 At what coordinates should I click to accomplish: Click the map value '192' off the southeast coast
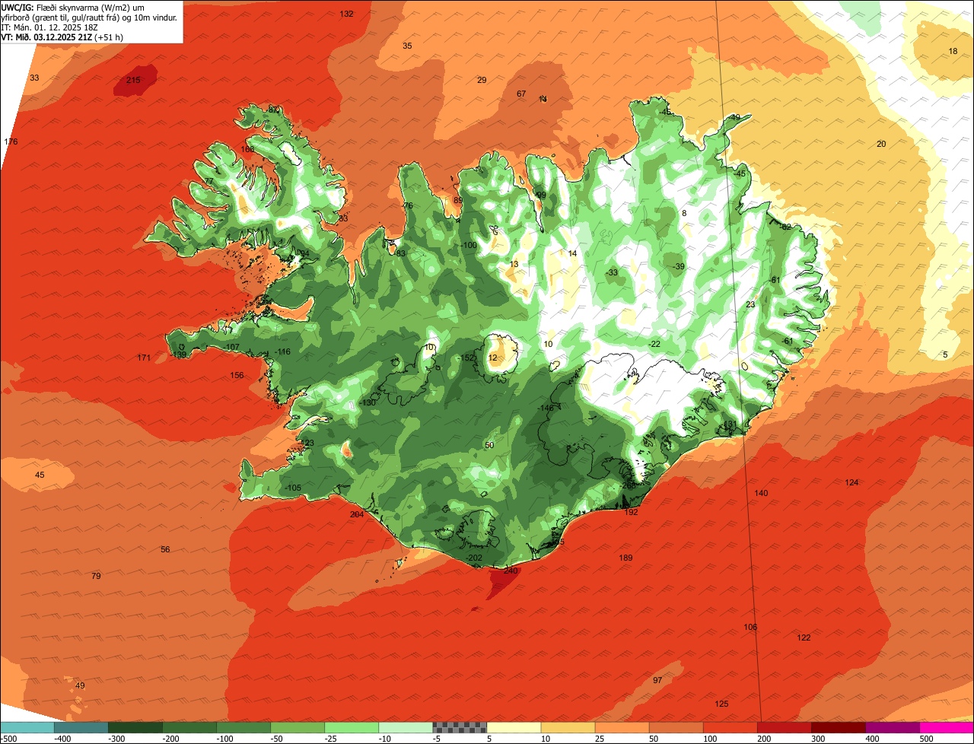click(x=632, y=512)
